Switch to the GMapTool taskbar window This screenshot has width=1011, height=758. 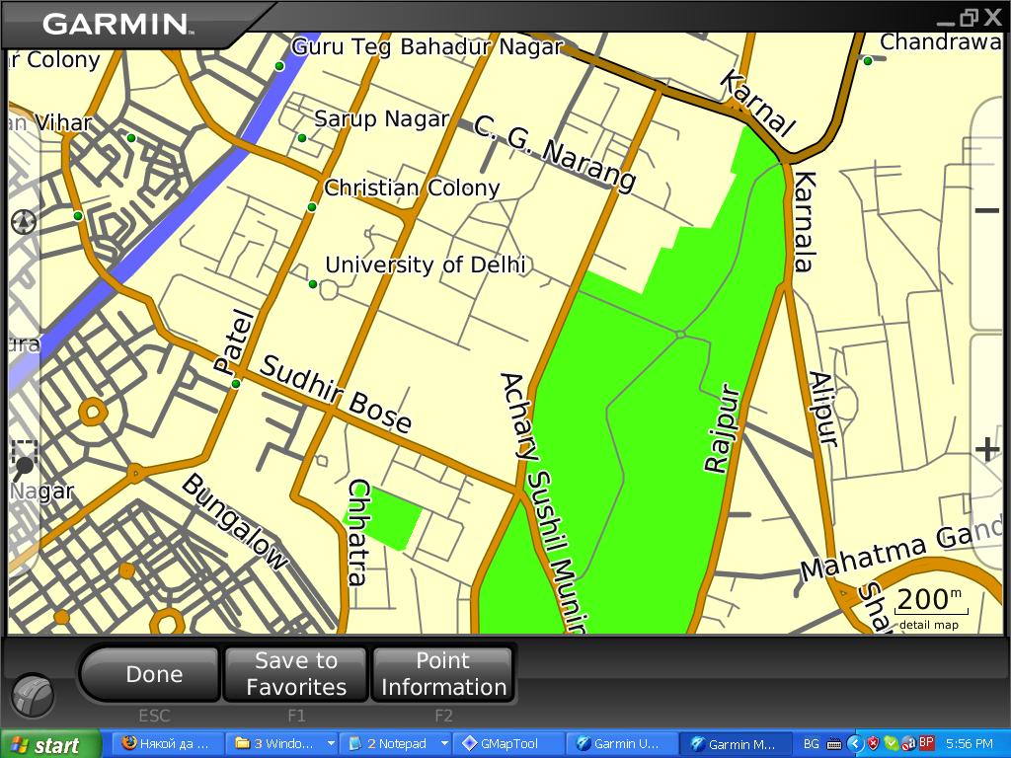point(509,744)
